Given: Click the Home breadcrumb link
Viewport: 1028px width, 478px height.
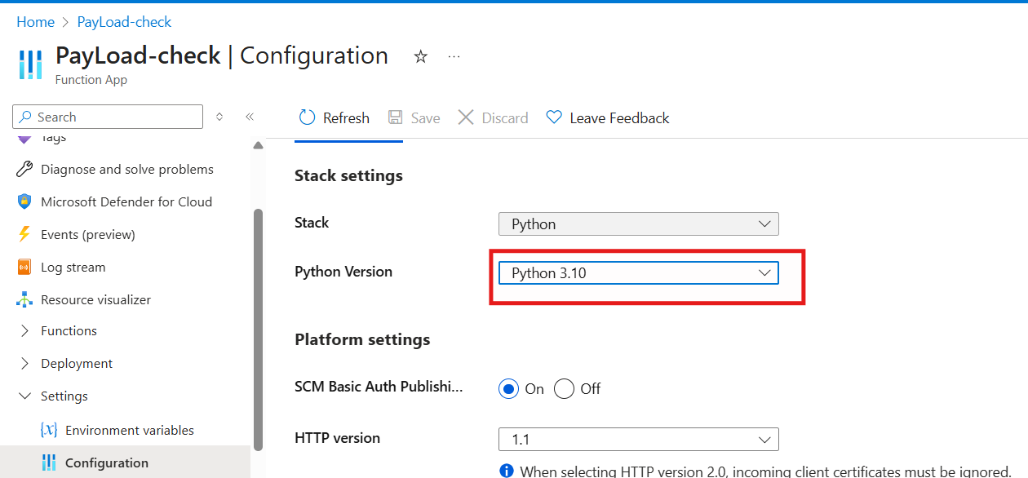Looking at the screenshot, I should pos(35,22).
